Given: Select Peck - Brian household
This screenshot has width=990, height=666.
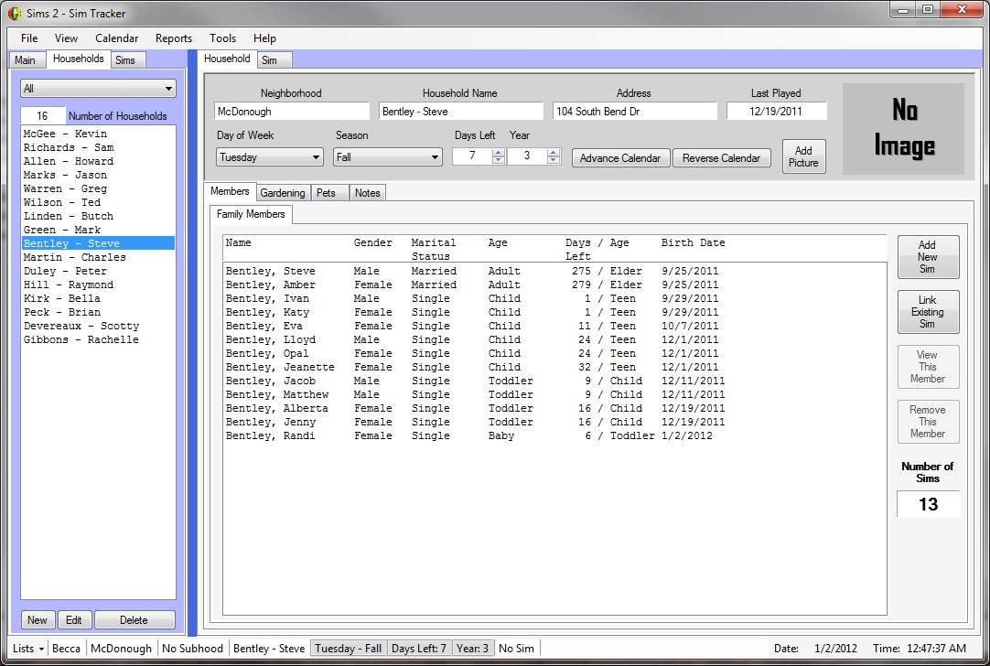Looking at the screenshot, I should click(x=98, y=313).
